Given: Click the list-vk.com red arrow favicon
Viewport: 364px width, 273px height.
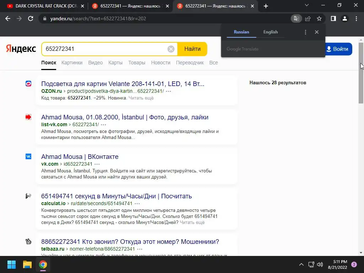Looking at the screenshot, I should click(x=28, y=117).
